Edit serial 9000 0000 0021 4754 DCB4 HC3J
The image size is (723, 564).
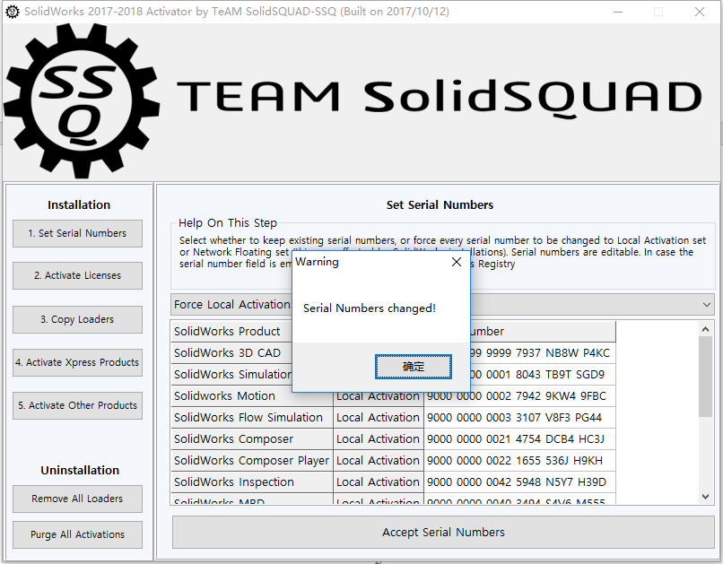click(x=519, y=439)
